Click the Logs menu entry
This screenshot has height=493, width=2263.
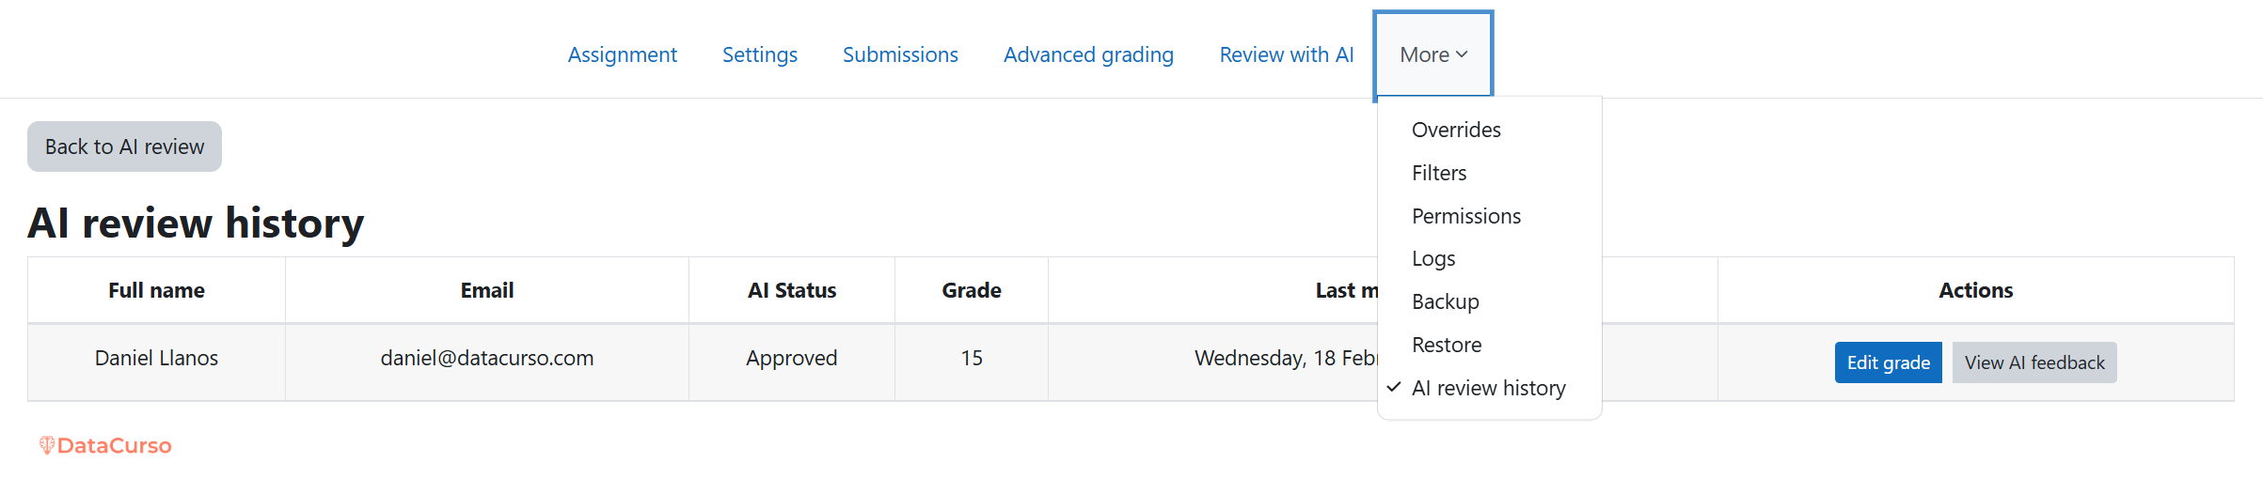1433,258
